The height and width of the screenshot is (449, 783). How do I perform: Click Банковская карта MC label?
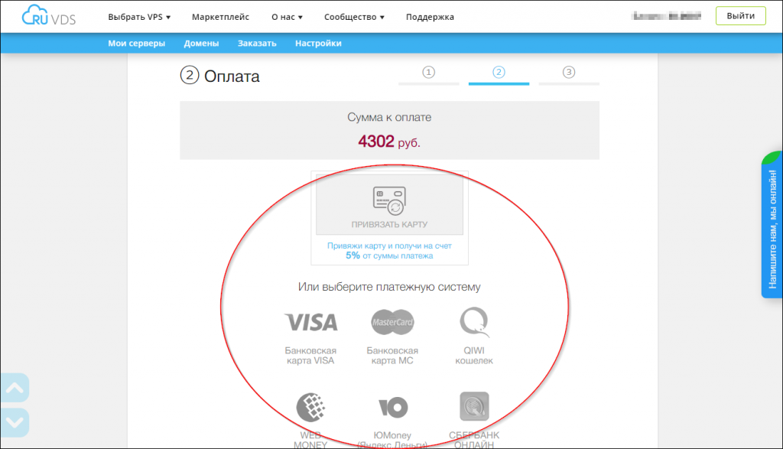tap(392, 356)
